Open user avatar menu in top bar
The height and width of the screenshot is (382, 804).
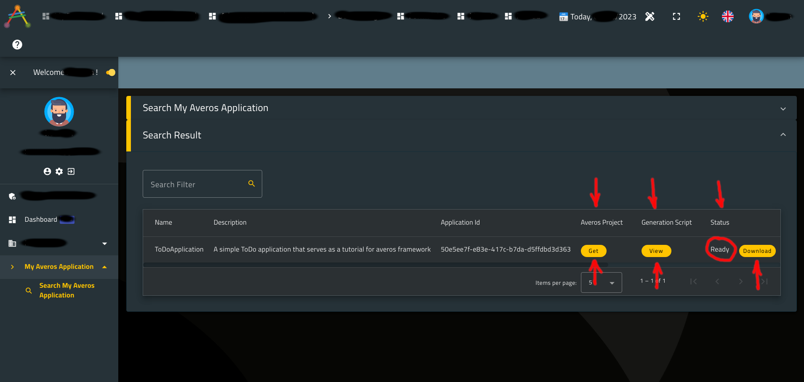pyautogui.click(x=756, y=16)
